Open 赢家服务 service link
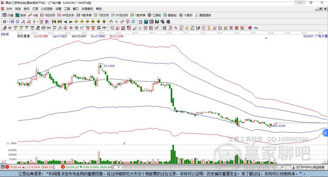The width and height of the screenshot is (328, 177). click(x=203, y=15)
